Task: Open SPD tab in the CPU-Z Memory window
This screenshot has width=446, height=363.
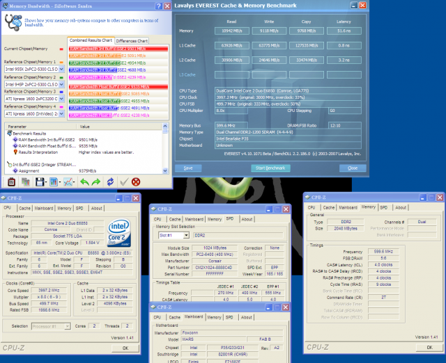Action: coord(384,207)
